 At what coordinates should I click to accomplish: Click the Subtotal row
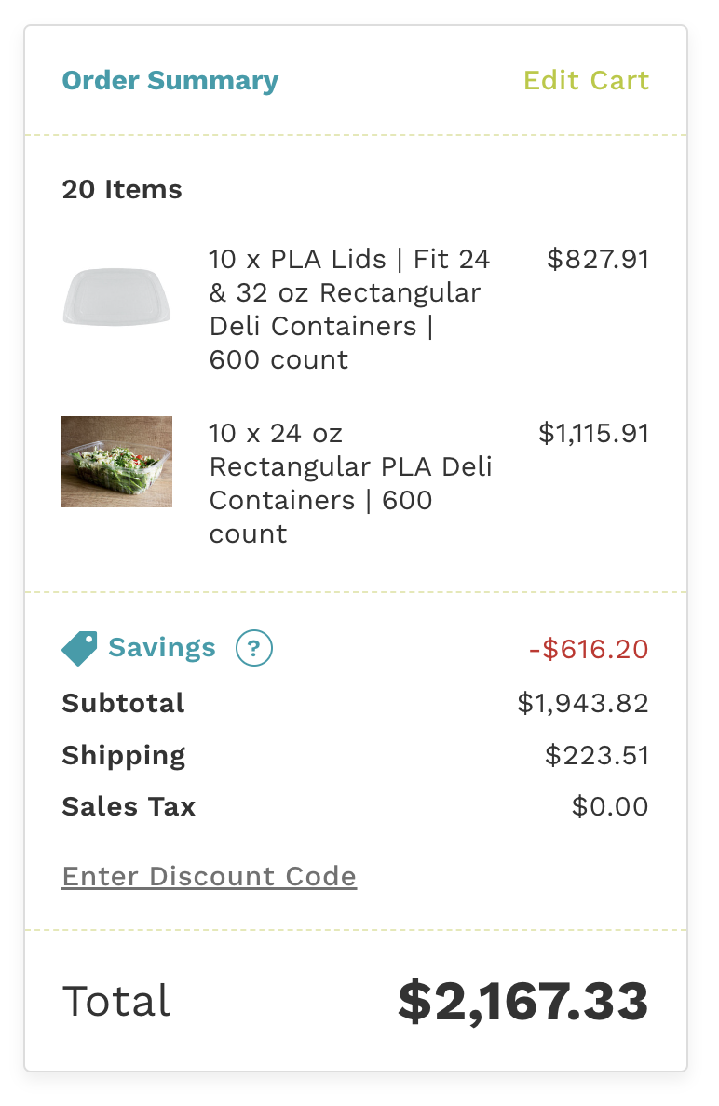coord(123,704)
